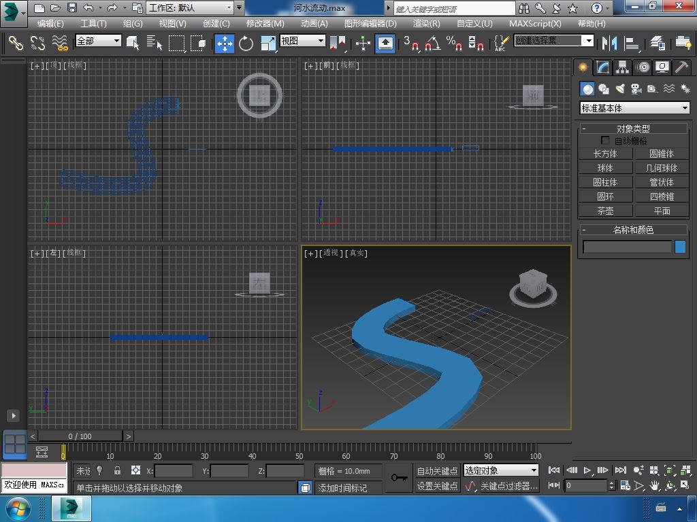This screenshot has width=697, height=522.
Task: Click the Set Keys key icon
Action: (x=399, y=478)
